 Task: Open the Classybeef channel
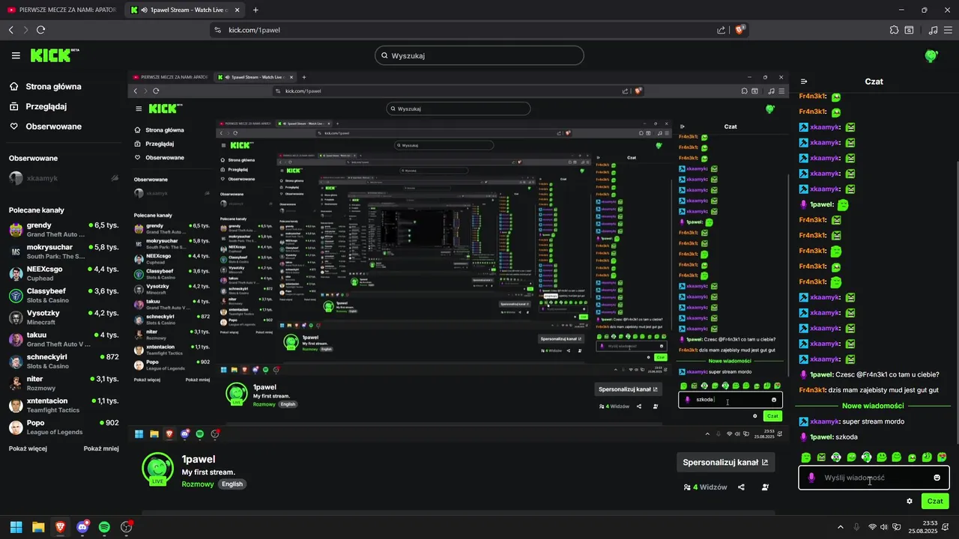(x=64, y=295)
